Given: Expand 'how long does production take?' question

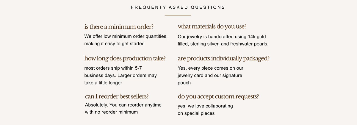Looking at the screenshot, I should coord(125,58).
